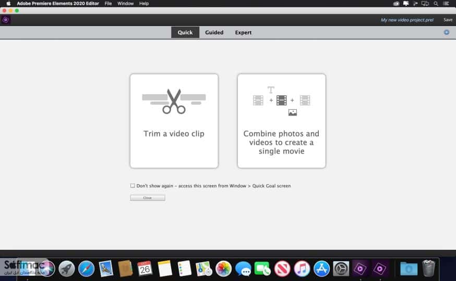Open Photos app in dock
Viewport: 456px width, 281px height.
pyautogui.click(x=223, y=269)
